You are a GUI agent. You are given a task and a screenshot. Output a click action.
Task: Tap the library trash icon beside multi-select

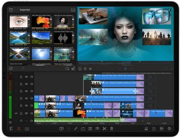(x=23, y=69)
